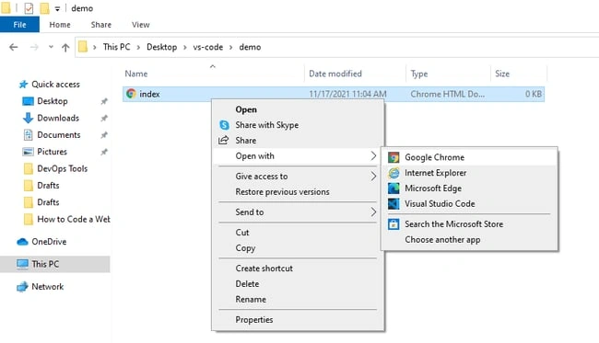Screen dimensions: 599x343
Task: Select Copy in the context menu
Action: point(298,248)
